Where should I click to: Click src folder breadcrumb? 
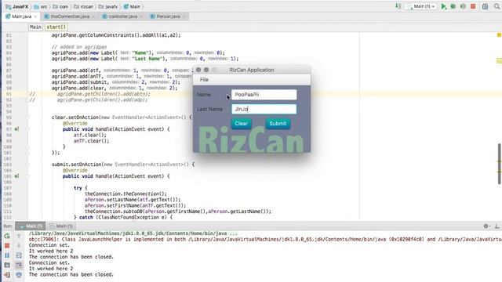[x=41, y=6]
